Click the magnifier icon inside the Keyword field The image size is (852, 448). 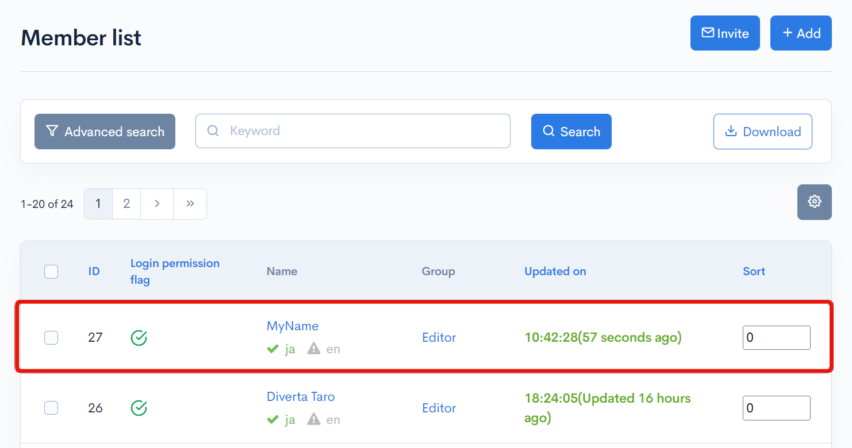(213, 131)
